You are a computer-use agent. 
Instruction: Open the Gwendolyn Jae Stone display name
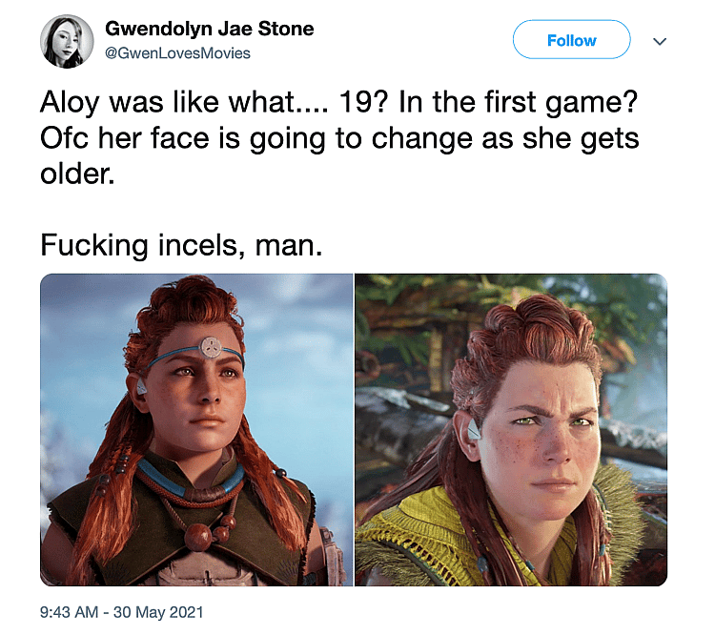coord(209,29)
